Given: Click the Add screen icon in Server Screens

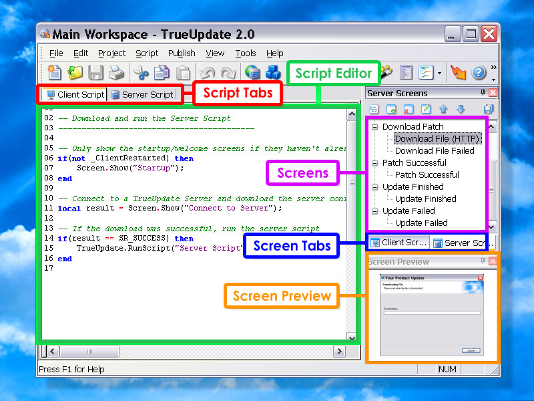Looking at the screenshot, I should point(391,109).
